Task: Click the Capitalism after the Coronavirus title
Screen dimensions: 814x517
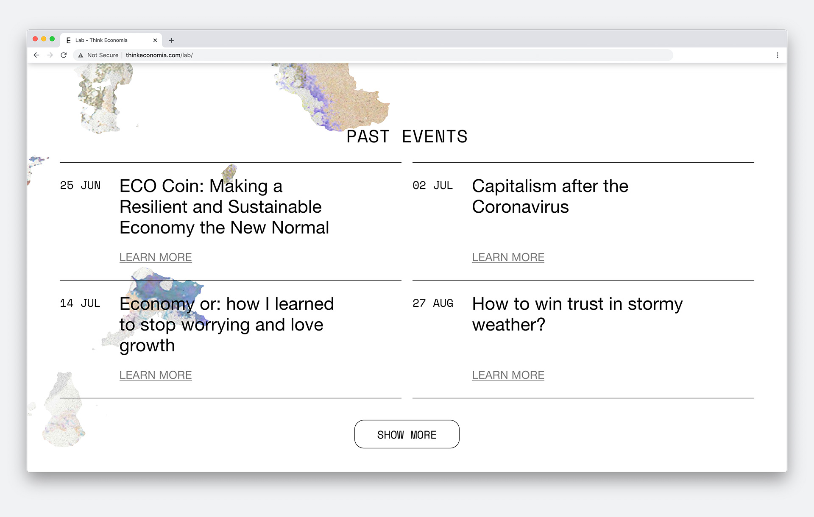Action: coord(550,196)
